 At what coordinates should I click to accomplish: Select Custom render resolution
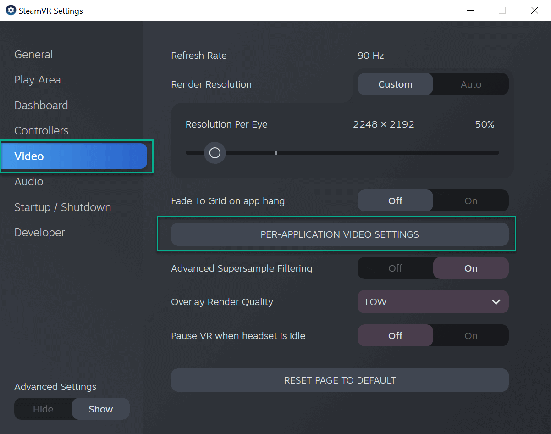point(395,84)
